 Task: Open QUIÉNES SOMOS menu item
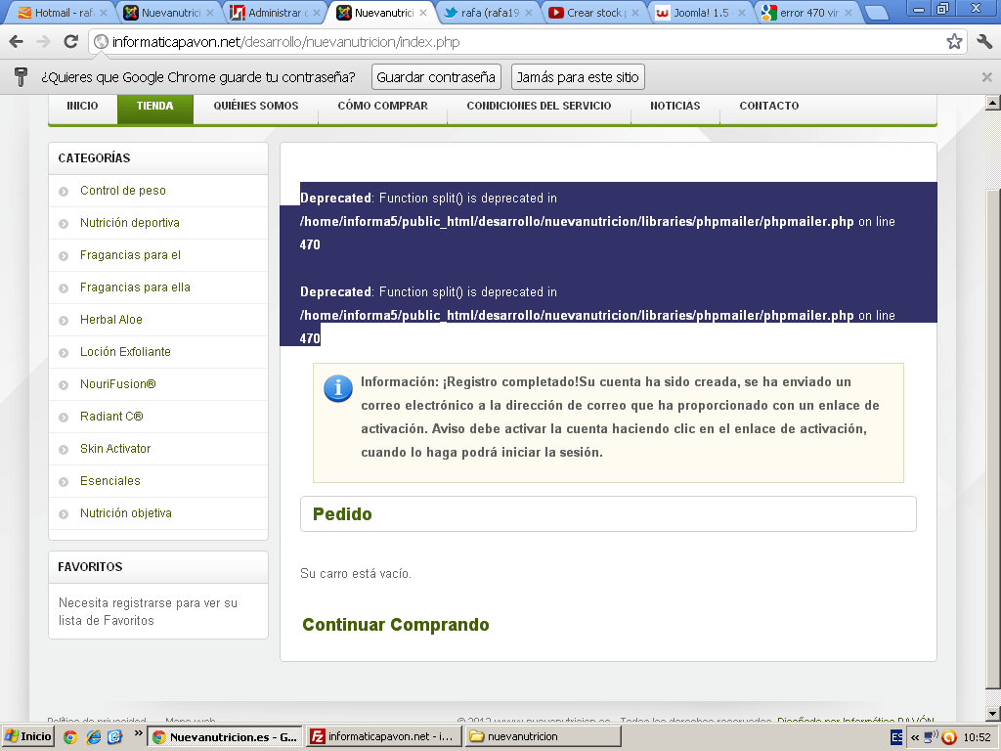point(256,106)
